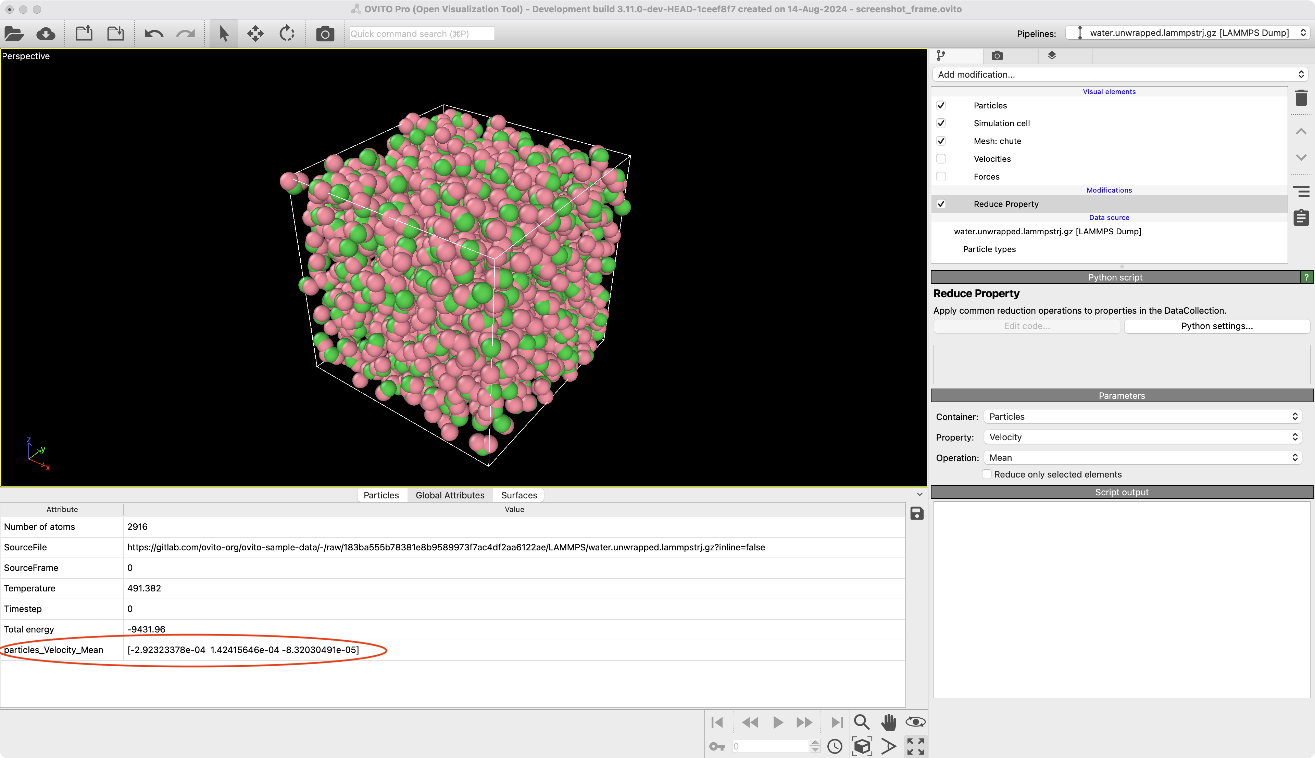Select the Move tool in toolbar
Image resolution: width=1315 pixels, height=758 pixels.
(255, 34)
